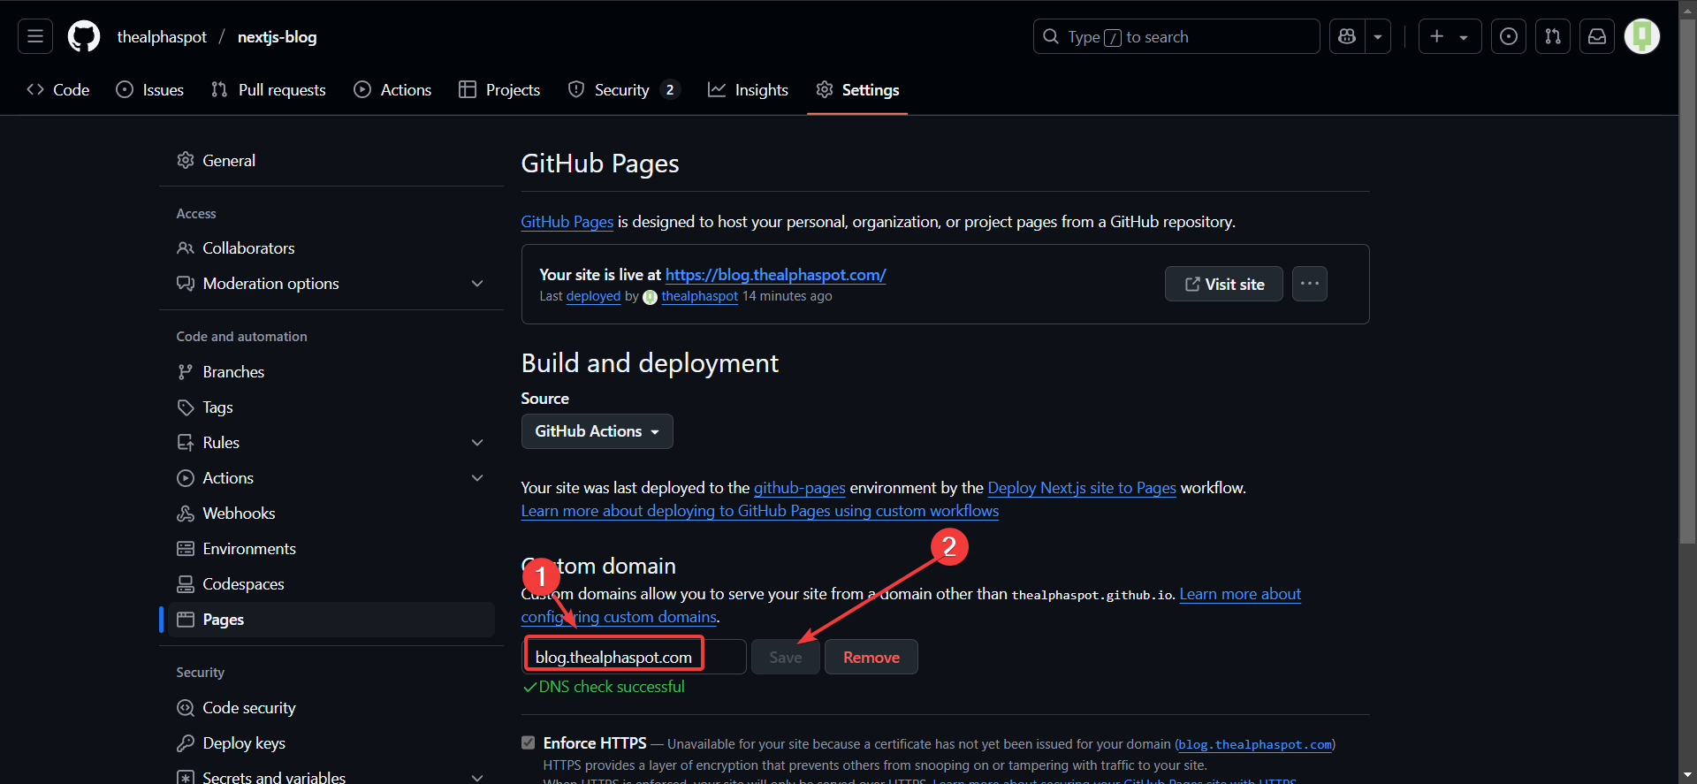
Task: Click the deployed link under site status
Action: [593, 296]
